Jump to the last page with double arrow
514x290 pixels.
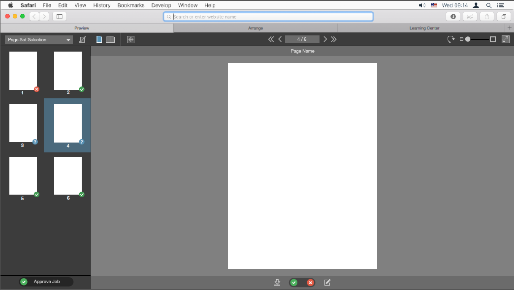334,39
